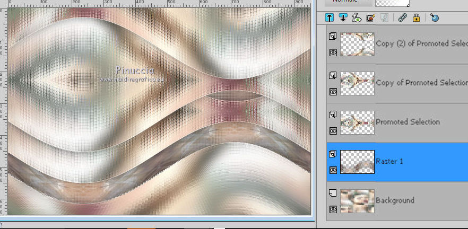
Task: Click layer type icon of Background layer
Action: (333, 193)
